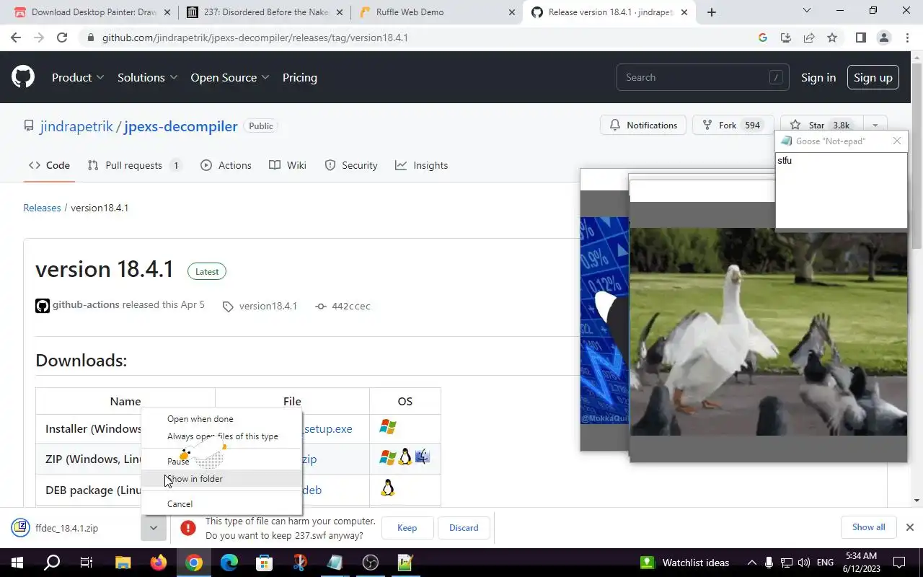Viewport: 923px width, 577px height.
Task: Fork the repository with Fork button
Action: (733, 125)
